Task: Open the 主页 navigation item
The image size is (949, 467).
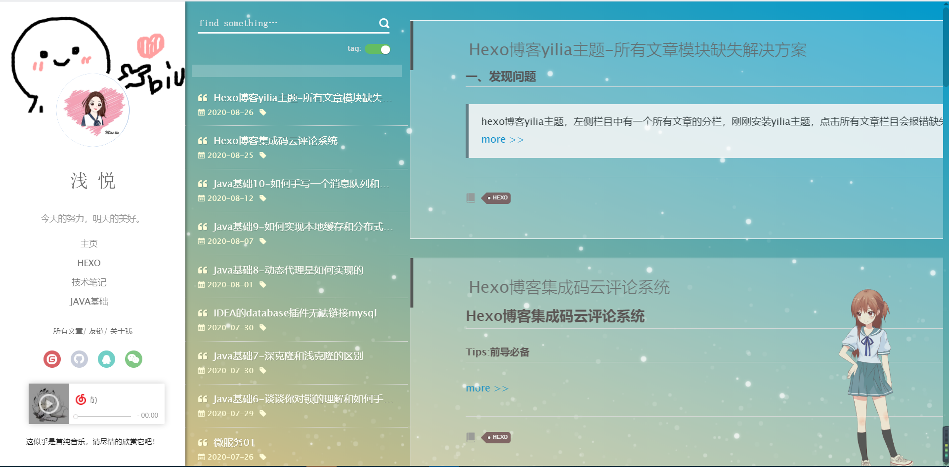Action: (x=89, y=243)
